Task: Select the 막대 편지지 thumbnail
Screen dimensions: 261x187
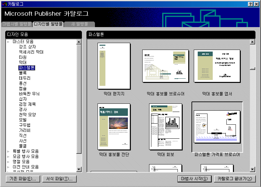Action: (x=114, y=66)
